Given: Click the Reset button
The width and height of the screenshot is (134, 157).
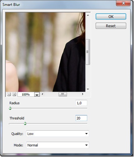Looking at the screenshot, I should (111, 26).
